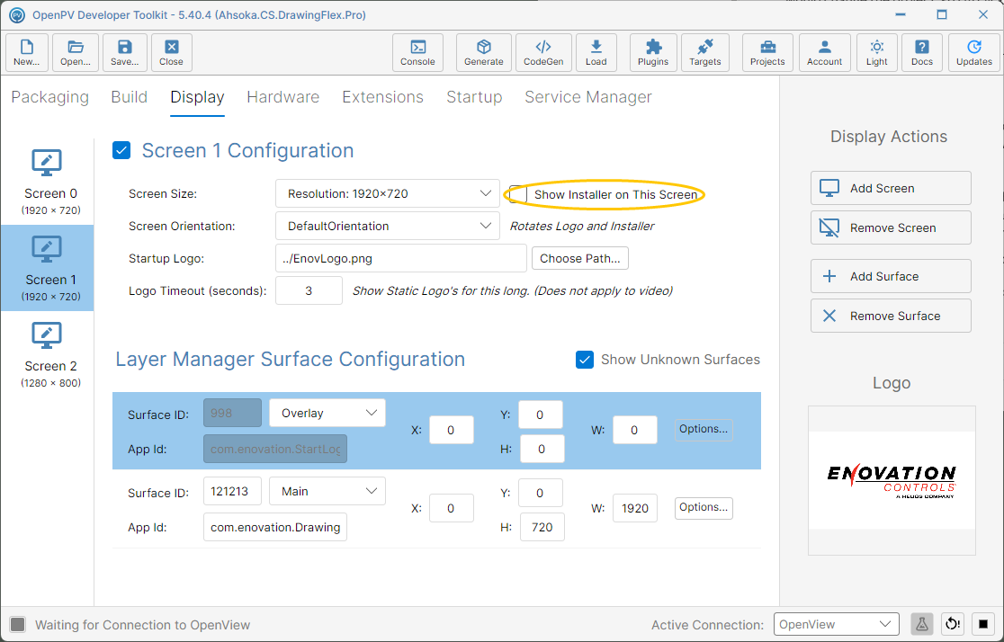Uncheck Show Unknown Surfaces

pos(585,360)
